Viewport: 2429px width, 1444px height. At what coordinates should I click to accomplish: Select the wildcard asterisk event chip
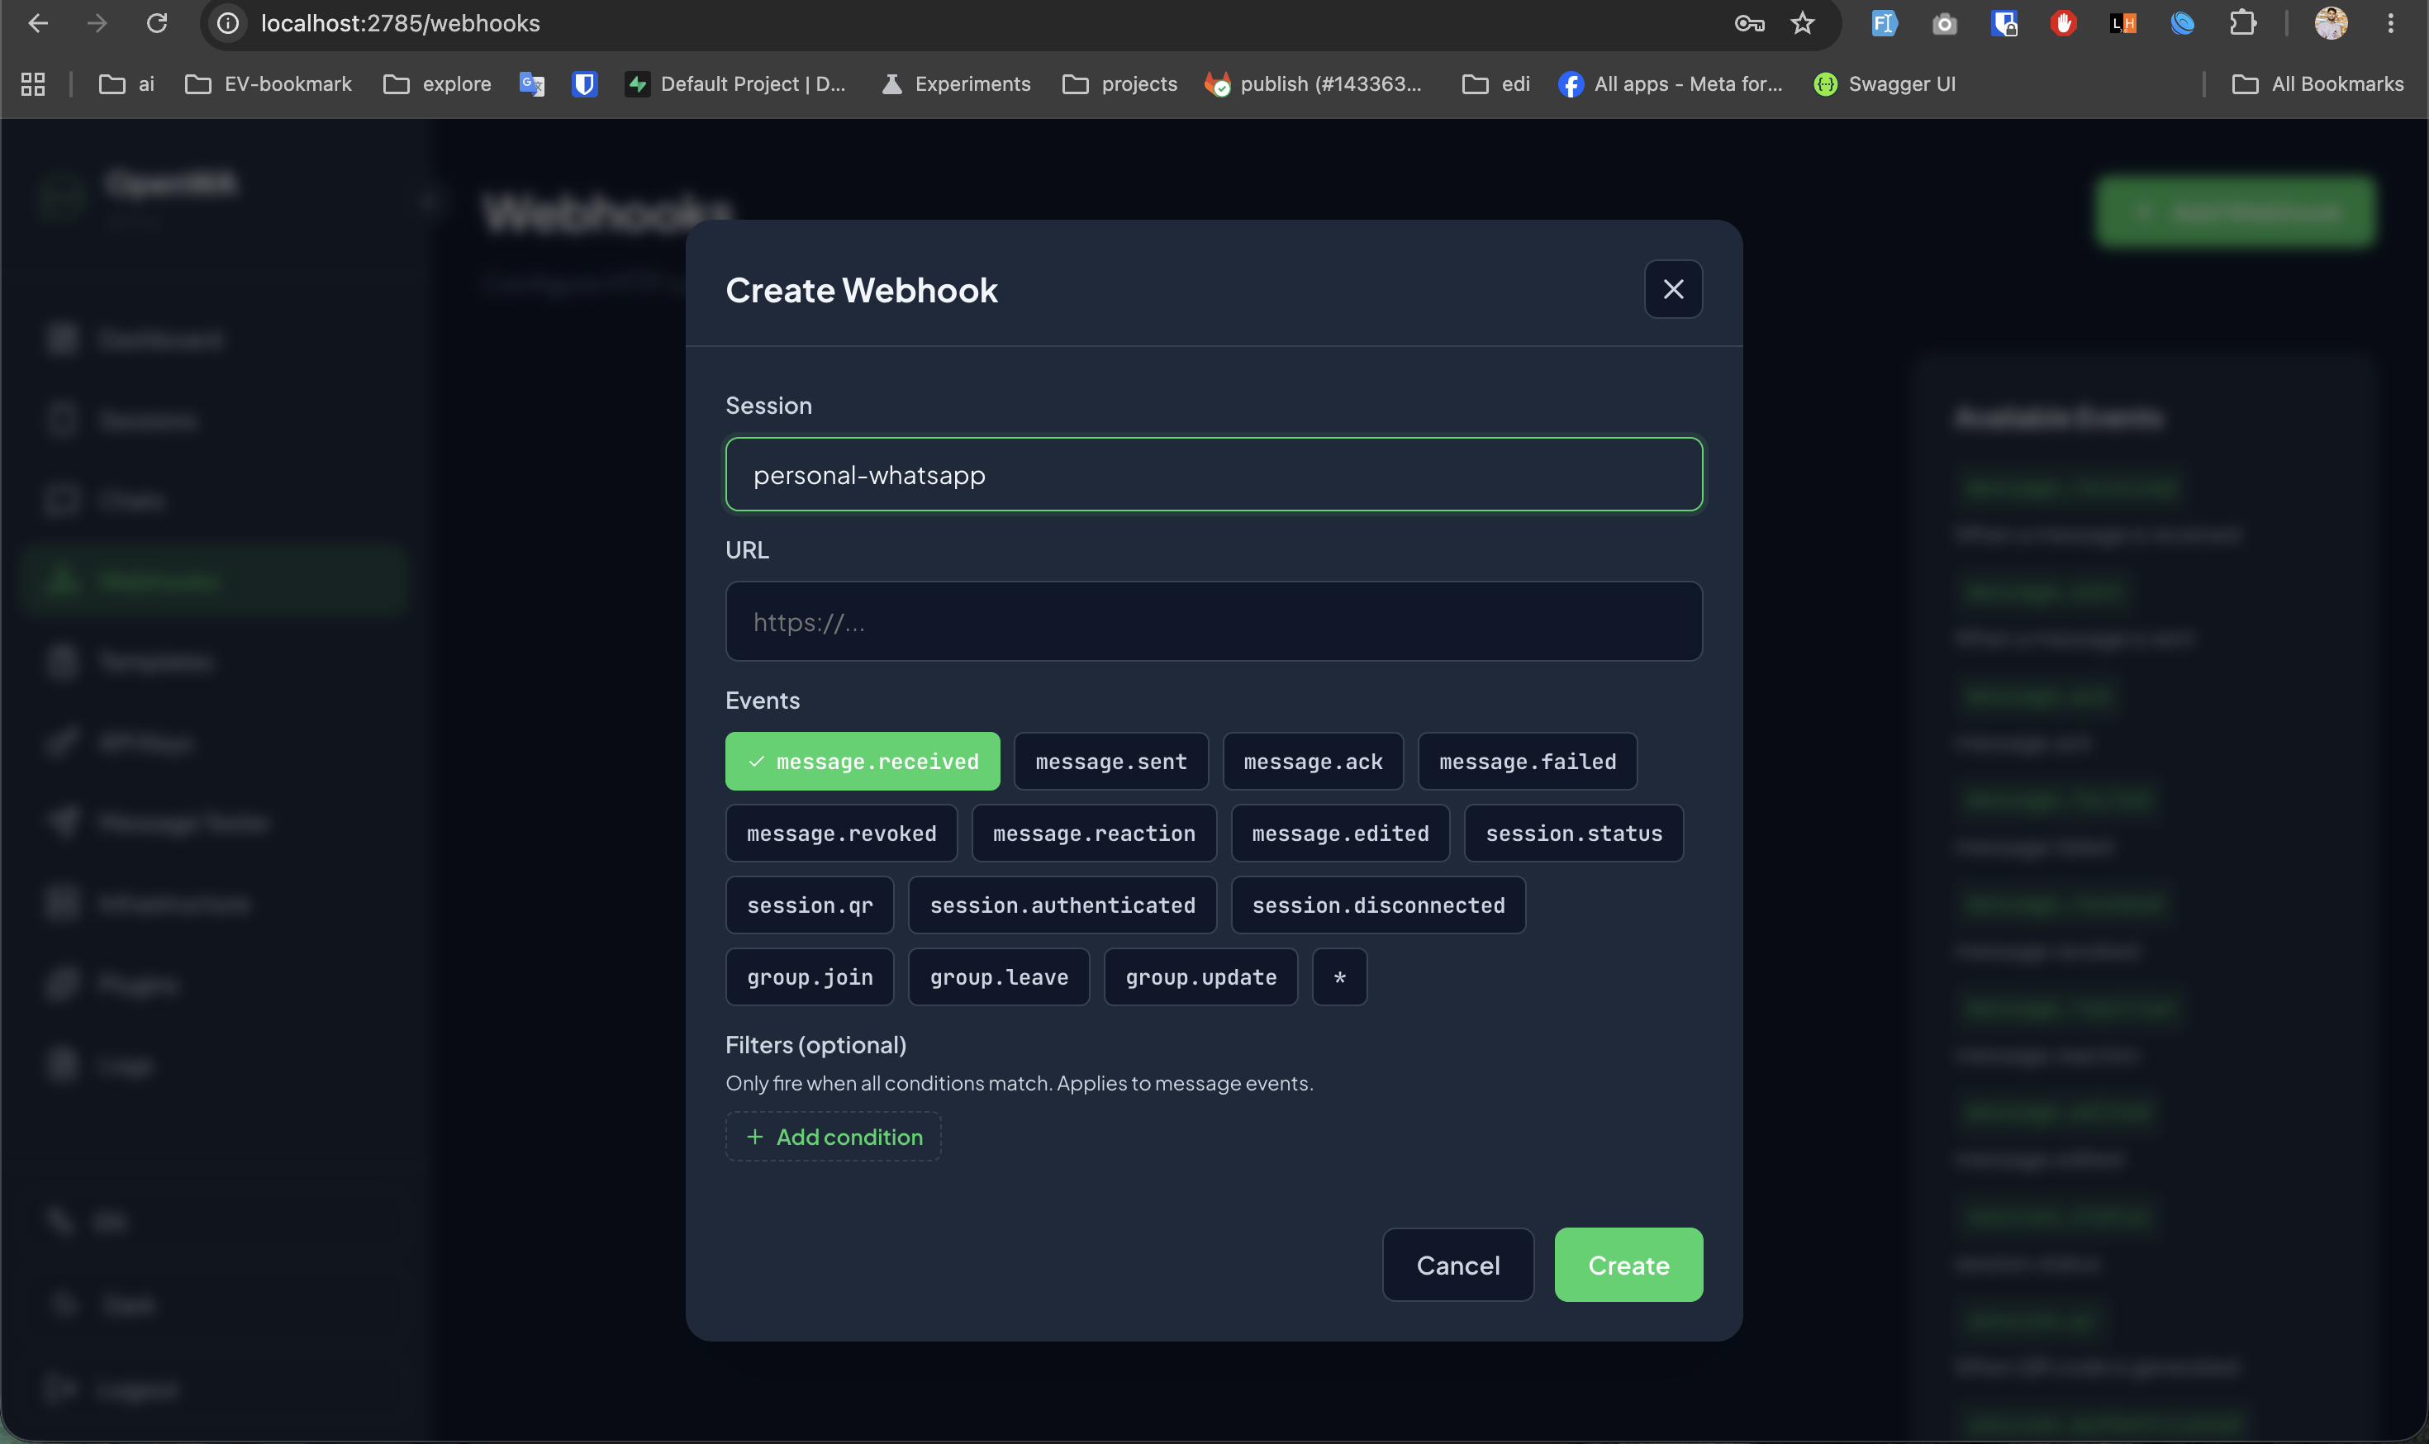[1339, 978]
